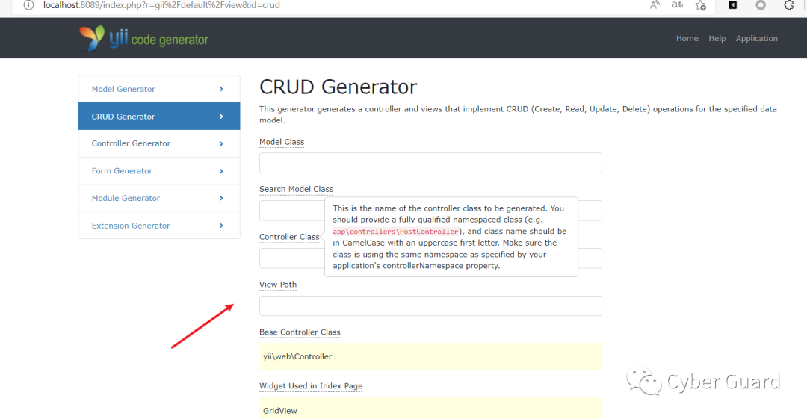Open the Module Generator sidebar item
The width and height of the screenshot is (807, 419).
coord(159,198)
